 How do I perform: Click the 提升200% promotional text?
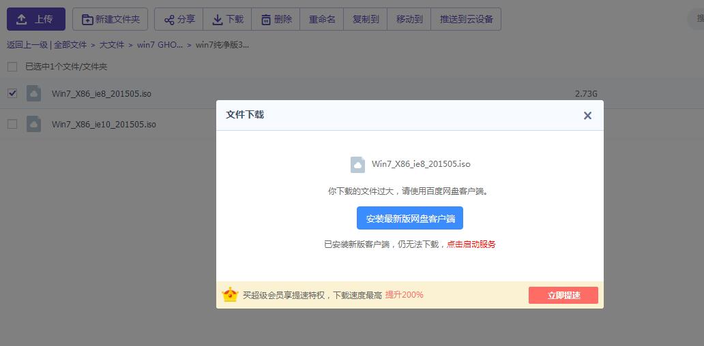pos(404,294)
